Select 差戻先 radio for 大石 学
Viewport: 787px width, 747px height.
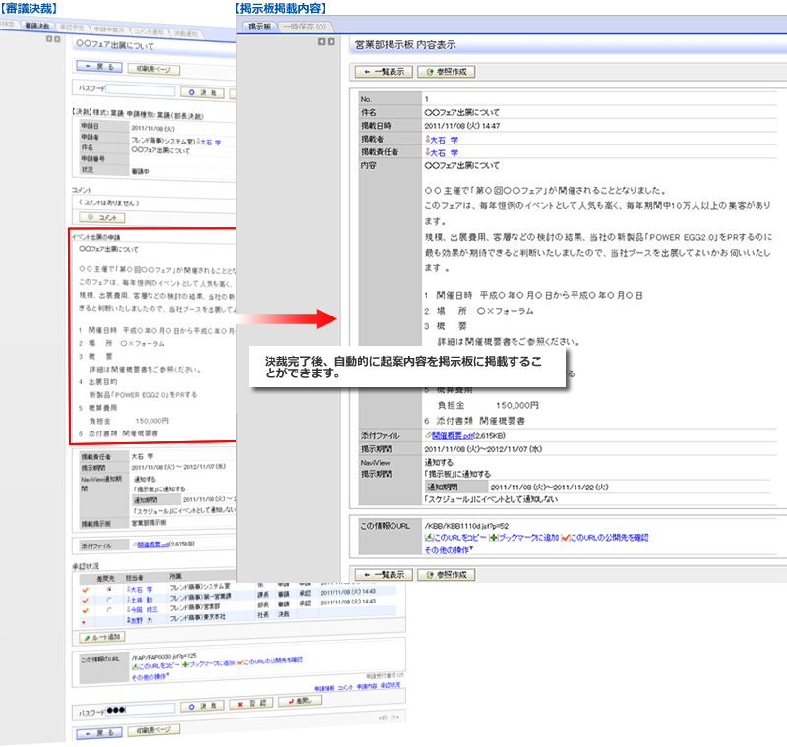(x=109, y=589)
